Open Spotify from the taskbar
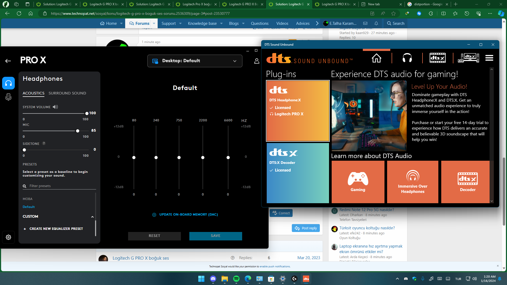This screenshot has height=285, width=507. click(x=236, y=279)
